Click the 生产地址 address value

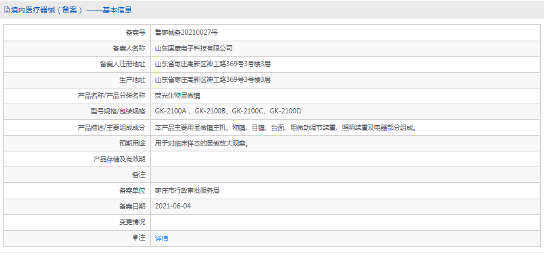pyautogui.click(x=212, y=80)
